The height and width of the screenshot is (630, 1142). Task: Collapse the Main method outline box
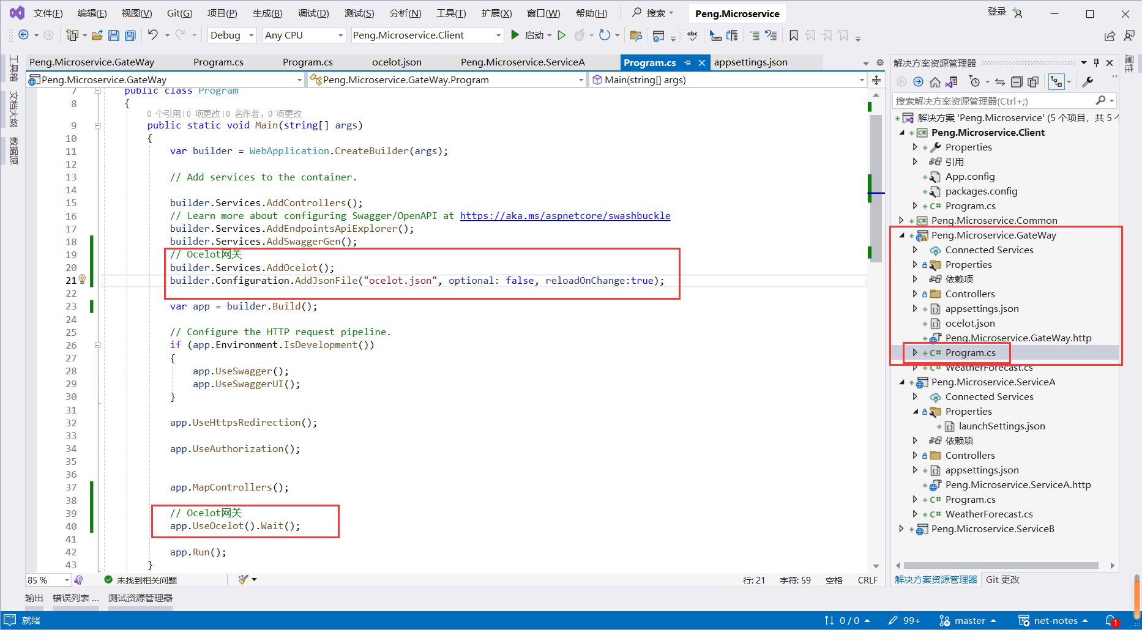coord(97,125)
